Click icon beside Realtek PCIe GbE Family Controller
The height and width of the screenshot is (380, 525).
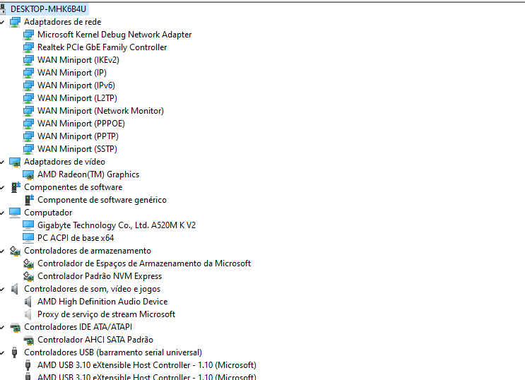28,47
